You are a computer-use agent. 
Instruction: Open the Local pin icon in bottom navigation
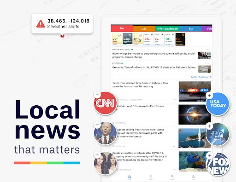coord(151,177)
